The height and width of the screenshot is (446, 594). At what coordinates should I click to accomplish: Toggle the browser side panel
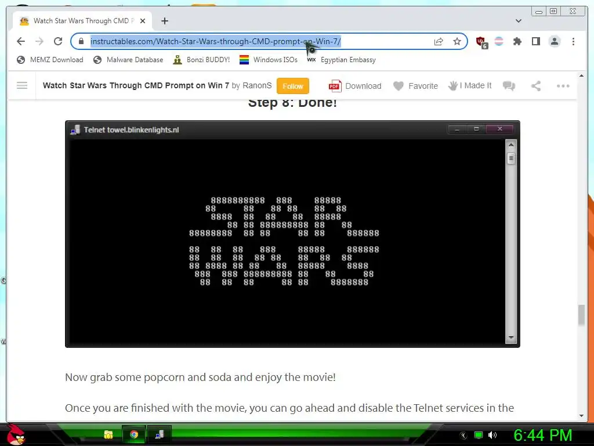tap(535, 41)
